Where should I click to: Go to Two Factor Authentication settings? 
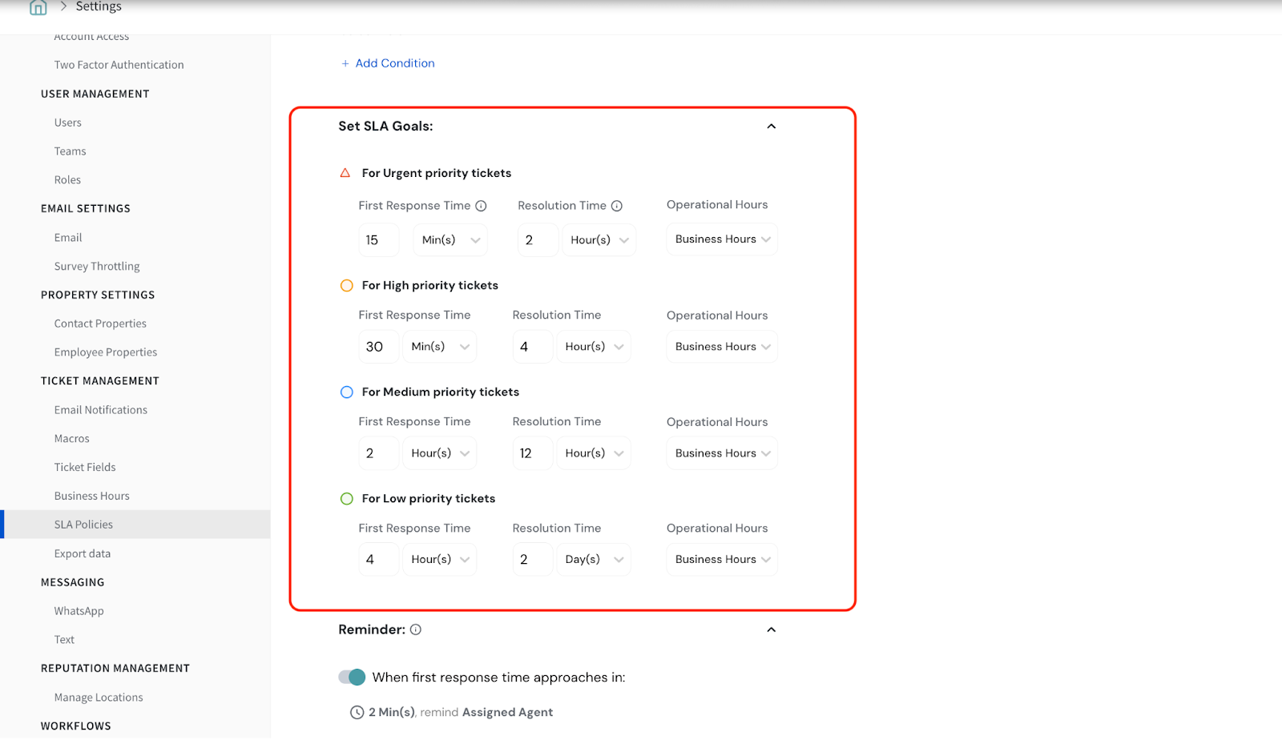[x=119, y=65]
